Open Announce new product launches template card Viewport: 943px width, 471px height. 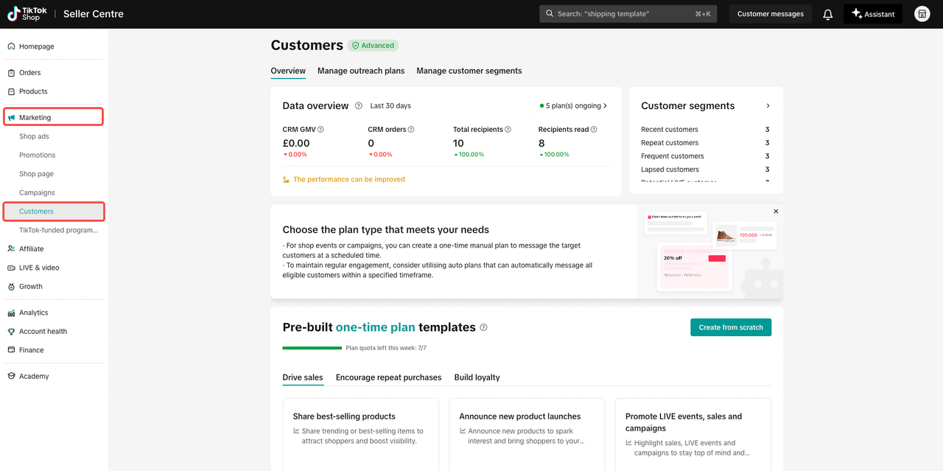coord(527,435)
